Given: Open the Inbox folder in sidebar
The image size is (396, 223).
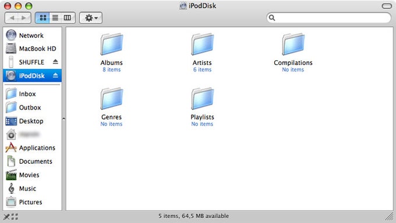Looking at the screenshot, I should [x=33, y=94].
